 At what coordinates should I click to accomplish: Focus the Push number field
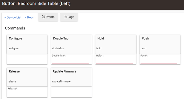159,61
